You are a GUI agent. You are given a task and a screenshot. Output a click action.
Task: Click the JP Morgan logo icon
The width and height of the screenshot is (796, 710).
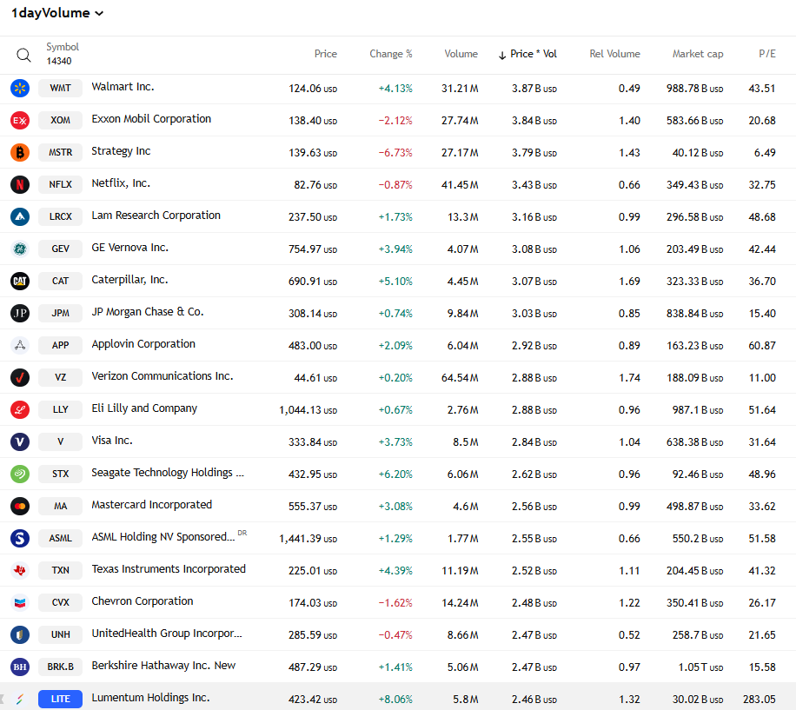click(x=20, y=313)
